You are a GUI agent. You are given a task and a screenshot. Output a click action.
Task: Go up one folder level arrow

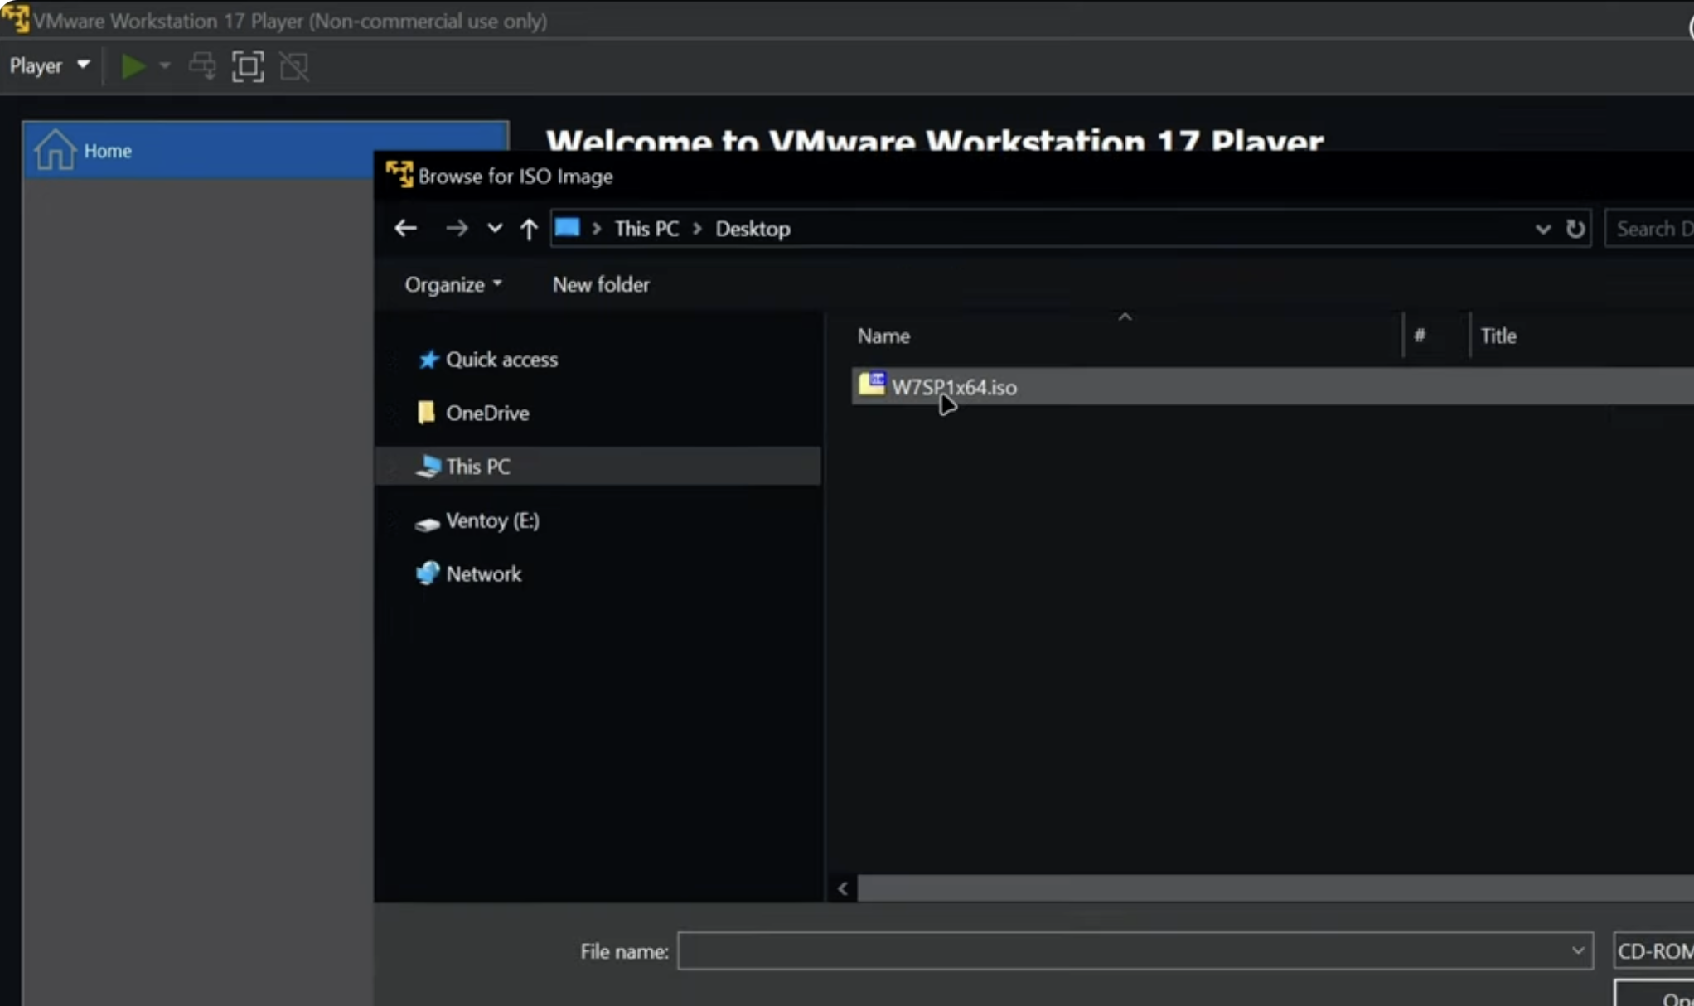point(529,229)
